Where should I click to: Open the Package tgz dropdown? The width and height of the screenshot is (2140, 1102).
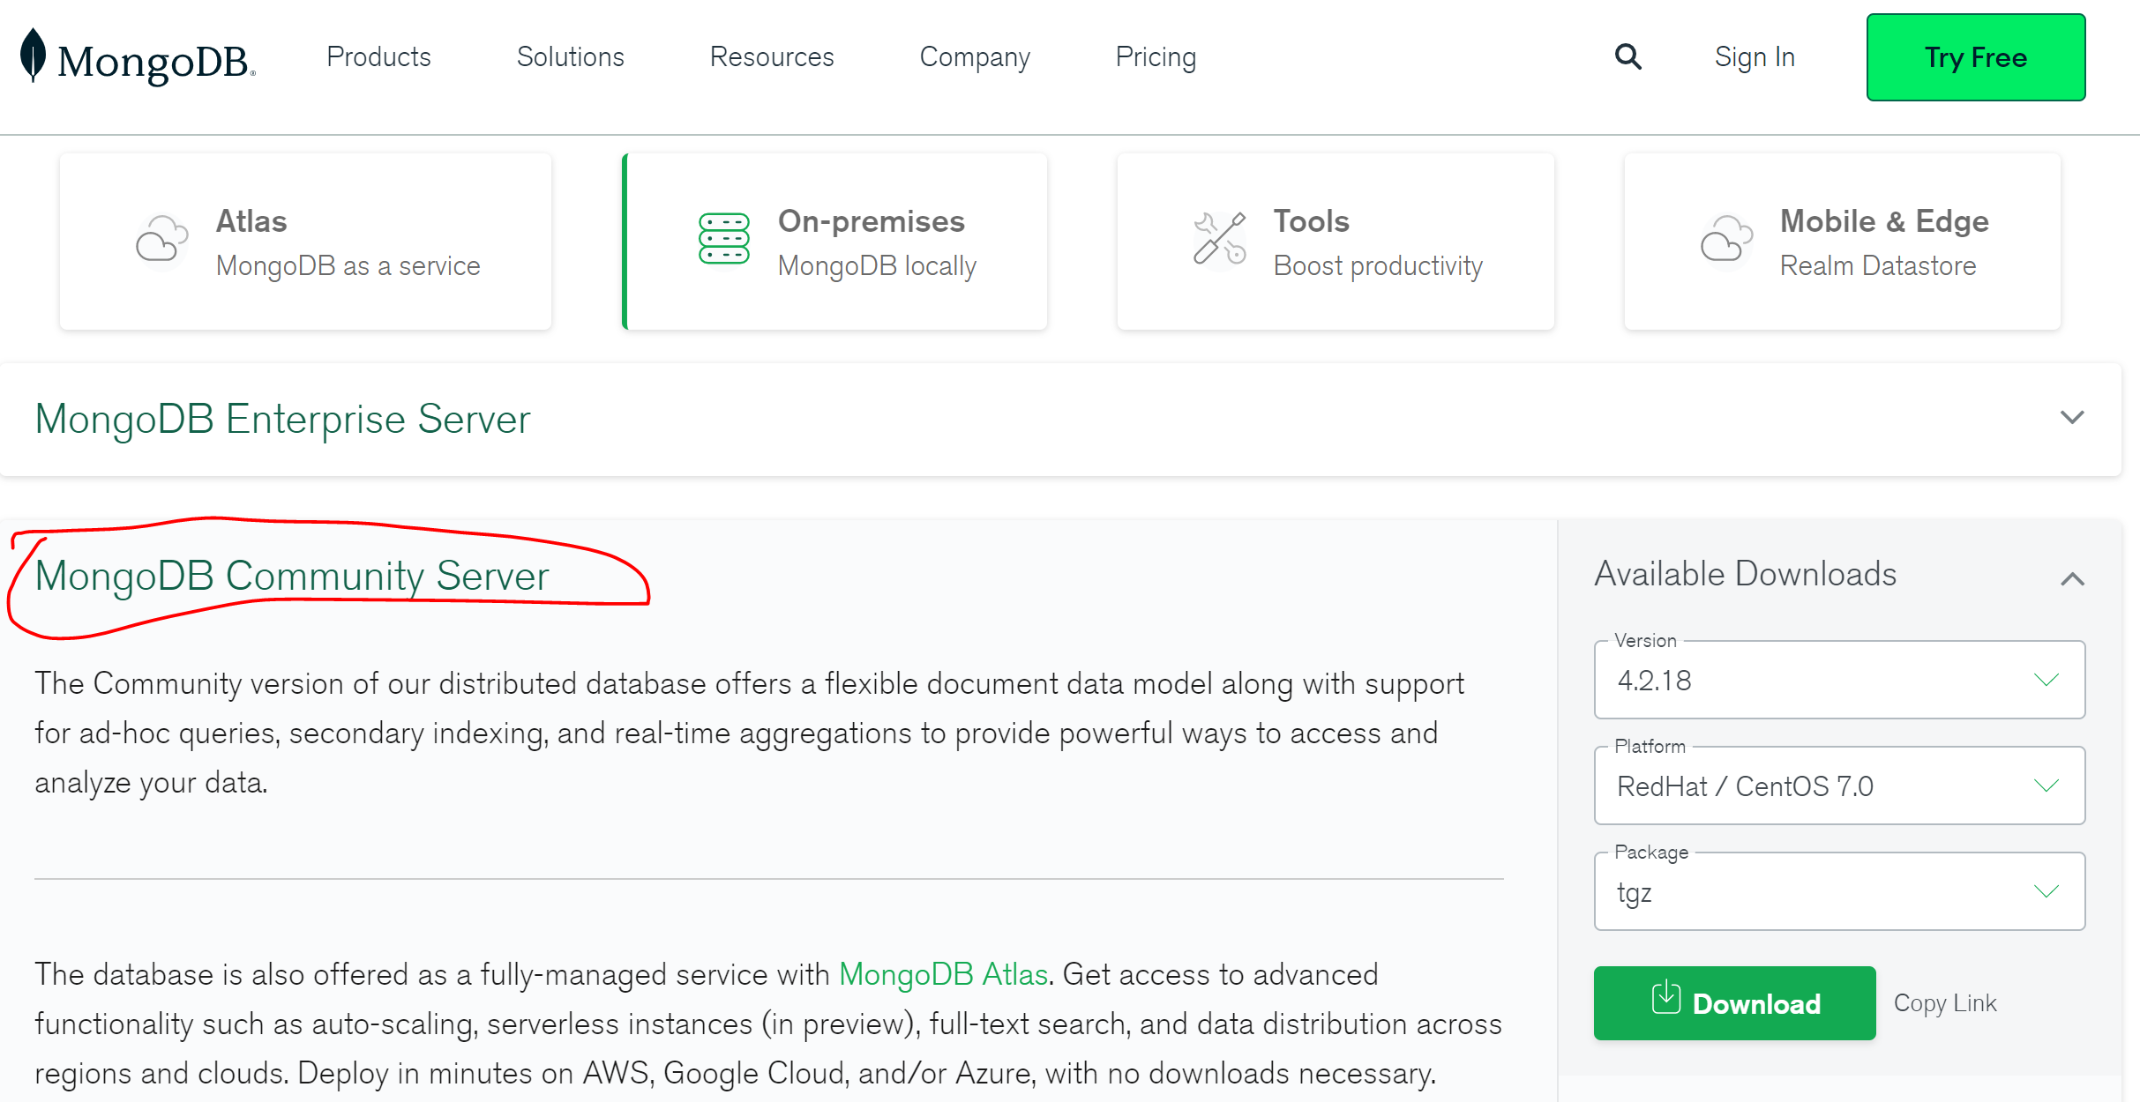point(1839,891)
